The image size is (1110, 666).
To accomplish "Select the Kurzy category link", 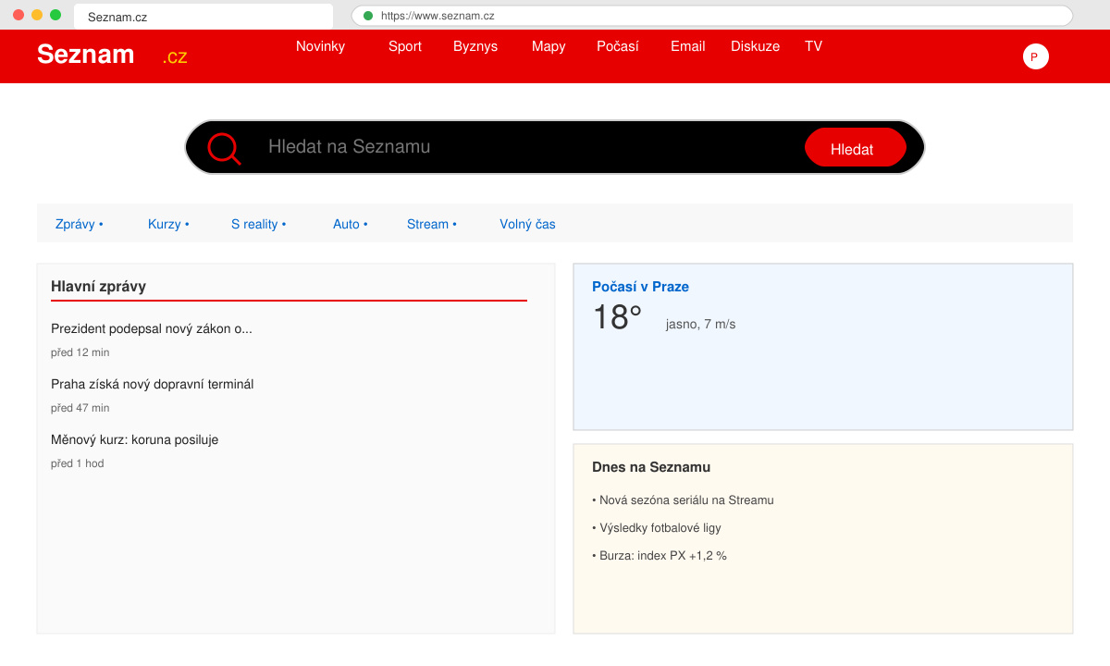I will 168,224.
